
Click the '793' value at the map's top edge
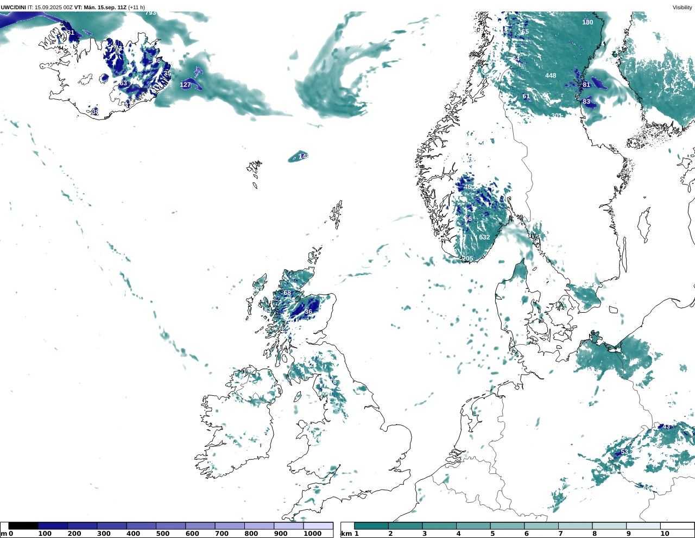tap(150, 12)
